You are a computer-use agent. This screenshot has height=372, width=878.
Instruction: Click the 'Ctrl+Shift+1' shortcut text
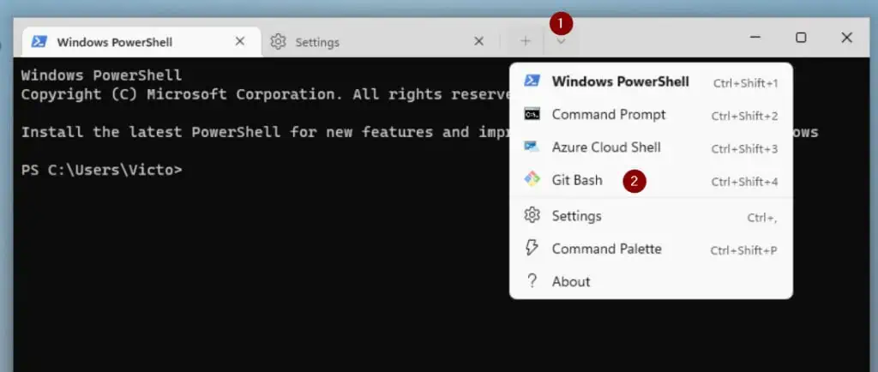point(745,83)
